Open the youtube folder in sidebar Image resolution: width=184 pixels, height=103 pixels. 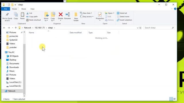13,47
